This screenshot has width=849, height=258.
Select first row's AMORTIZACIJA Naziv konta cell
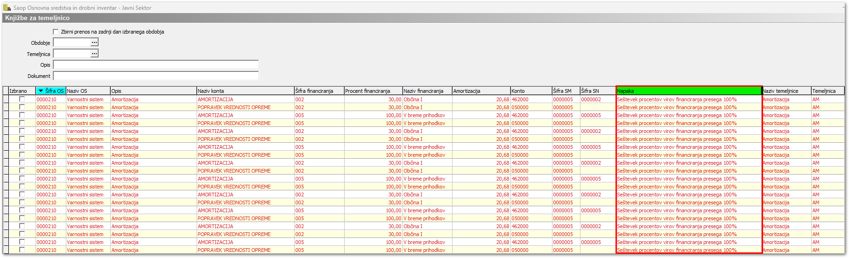coord(245,99)
